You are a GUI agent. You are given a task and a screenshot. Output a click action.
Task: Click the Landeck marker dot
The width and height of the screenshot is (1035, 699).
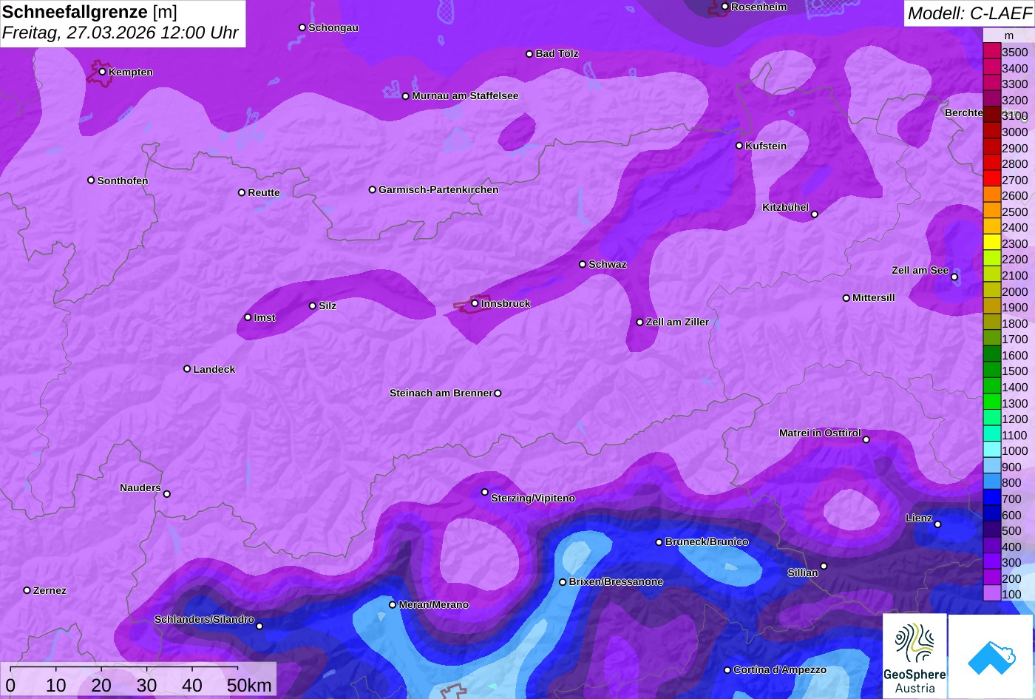tap(187, 368)
